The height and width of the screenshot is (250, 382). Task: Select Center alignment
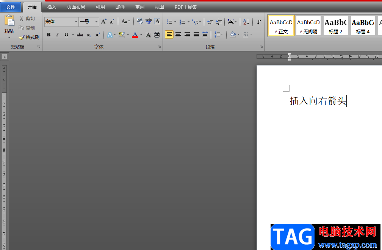coord(178,34)
